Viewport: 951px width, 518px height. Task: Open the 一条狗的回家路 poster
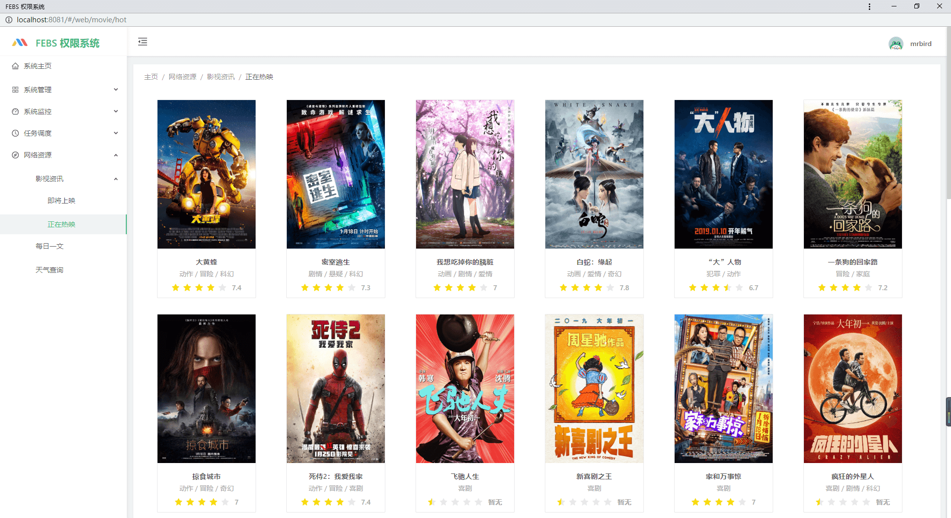[x=853, y=174]
